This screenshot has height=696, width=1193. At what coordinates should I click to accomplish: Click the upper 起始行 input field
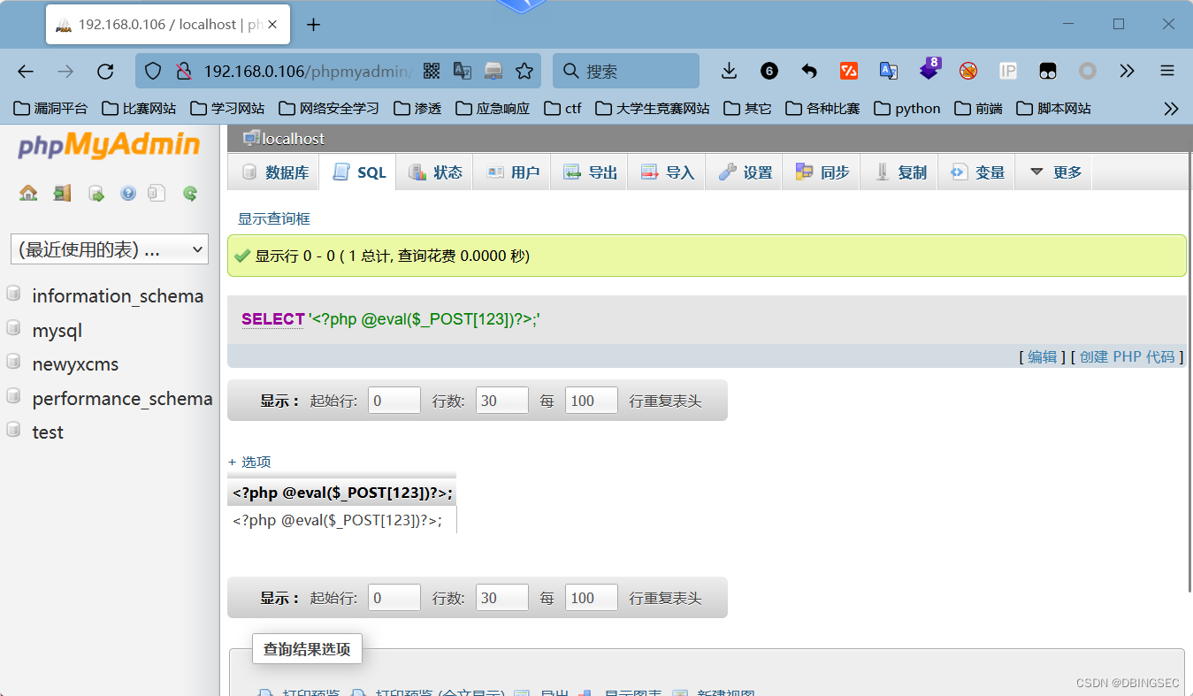pyautogui.click(x=394, y=401)
